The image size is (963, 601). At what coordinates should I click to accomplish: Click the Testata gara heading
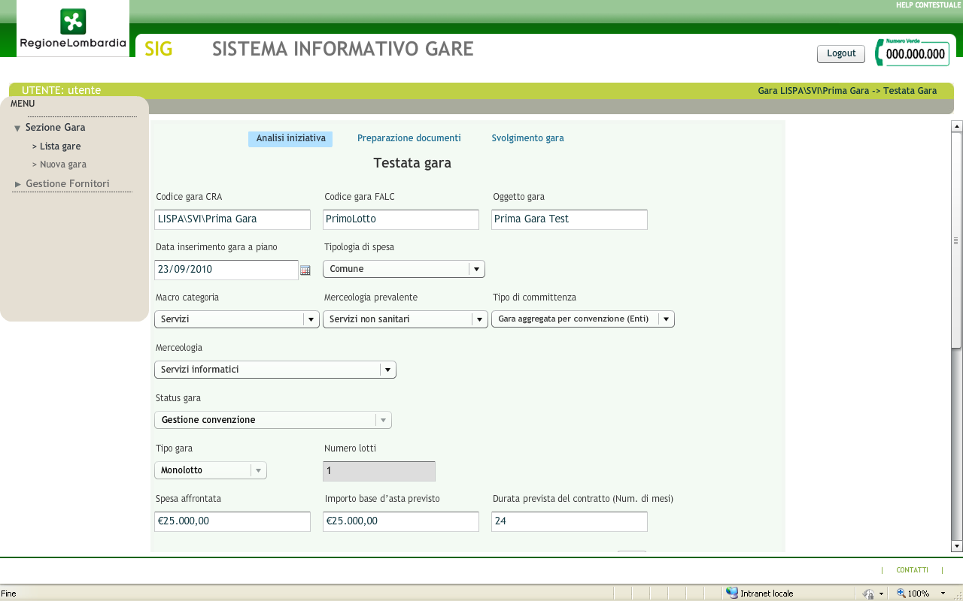tap(412, 163)
